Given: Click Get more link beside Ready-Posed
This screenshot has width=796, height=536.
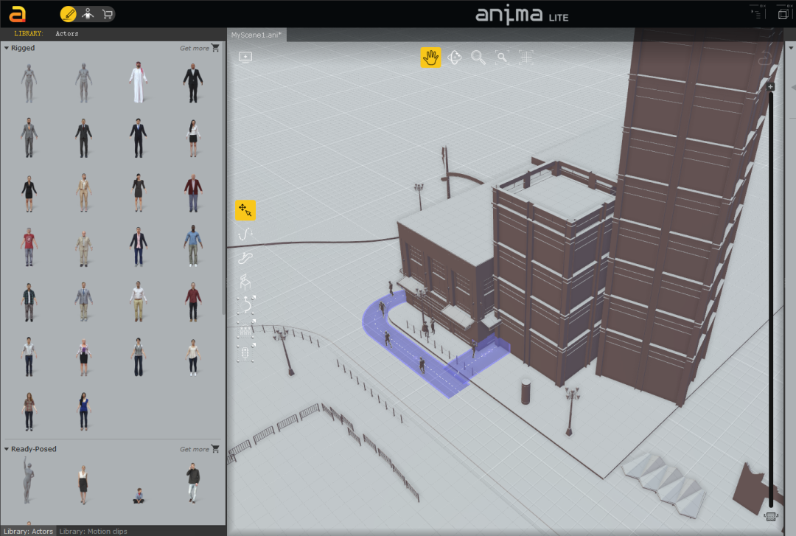Looking at the screenshot, I should [200, 449].
